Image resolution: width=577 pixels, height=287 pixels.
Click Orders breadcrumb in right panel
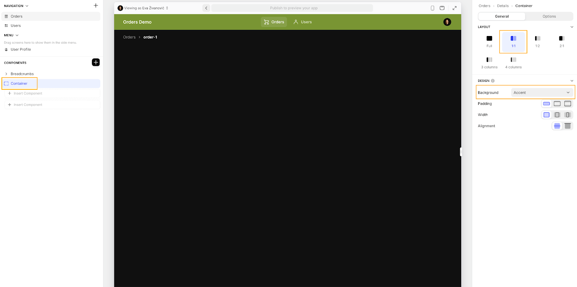[484, 6]
